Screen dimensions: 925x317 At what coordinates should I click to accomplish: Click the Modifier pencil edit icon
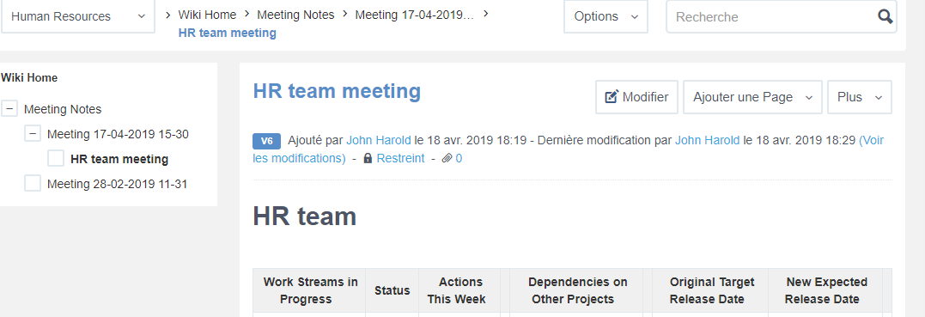pos(612,97)
